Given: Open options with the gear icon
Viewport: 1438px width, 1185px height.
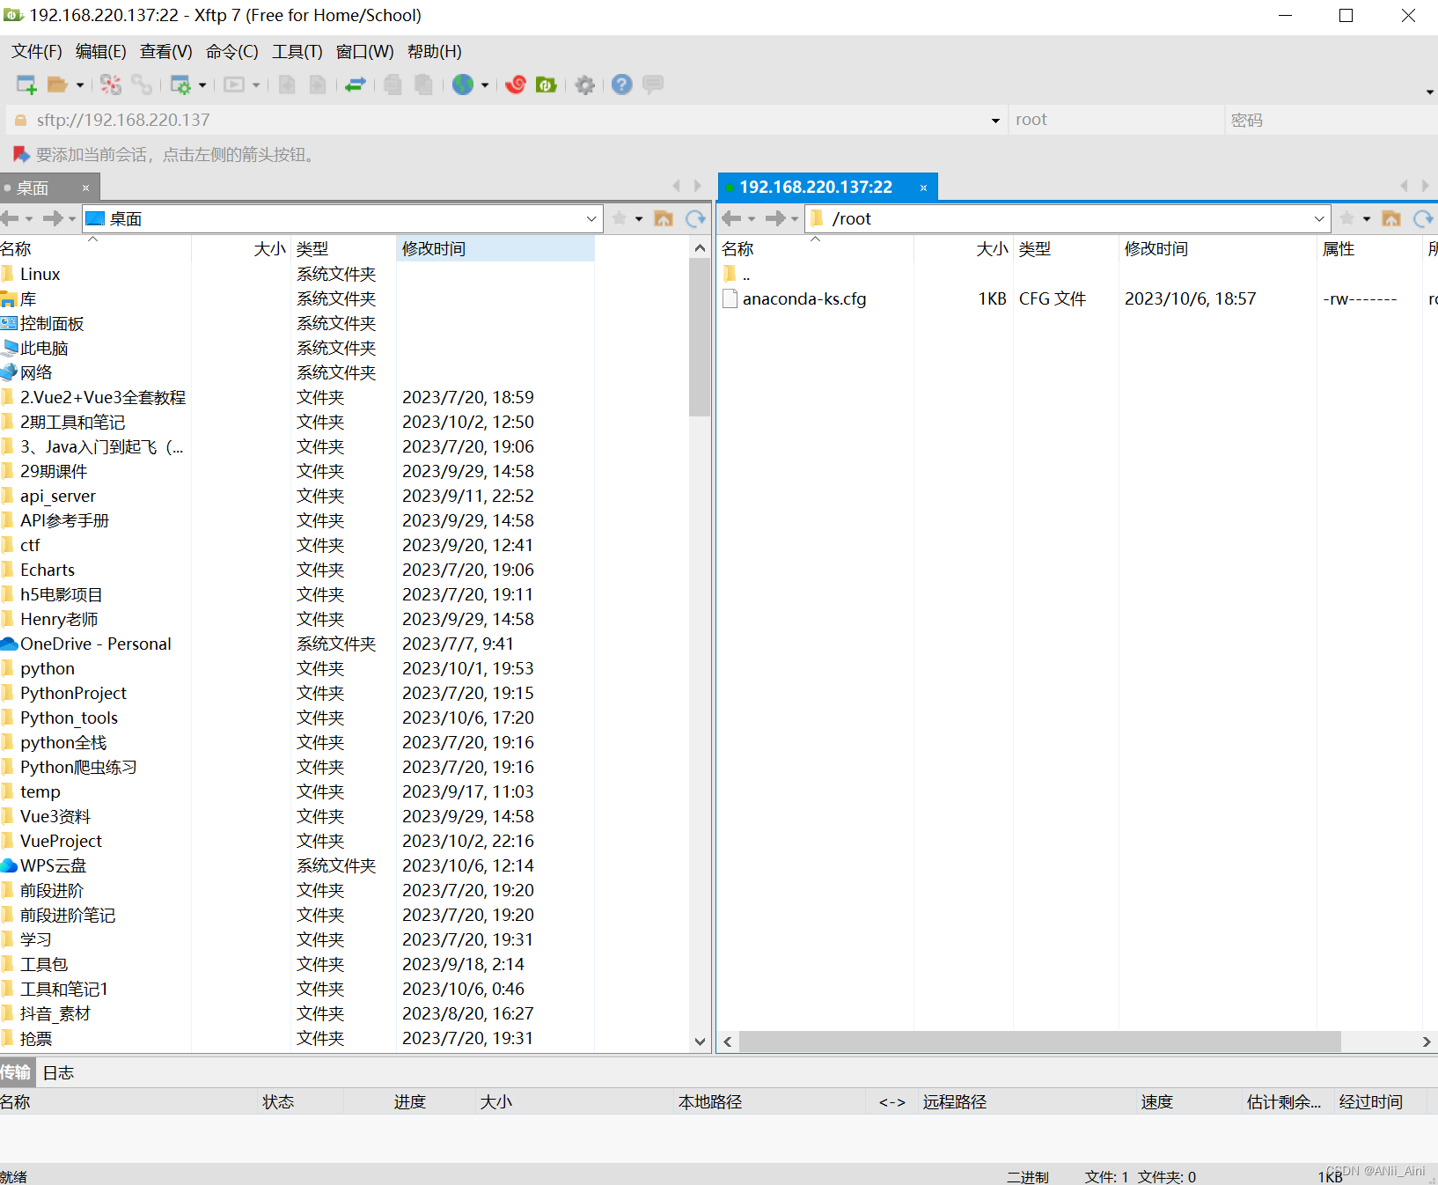Looking at the screenshot, I should (585, 85).
